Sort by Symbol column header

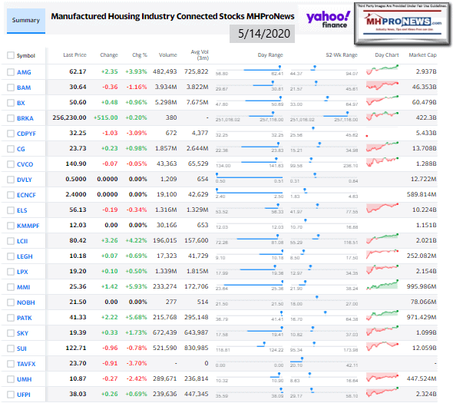point(25,56)
